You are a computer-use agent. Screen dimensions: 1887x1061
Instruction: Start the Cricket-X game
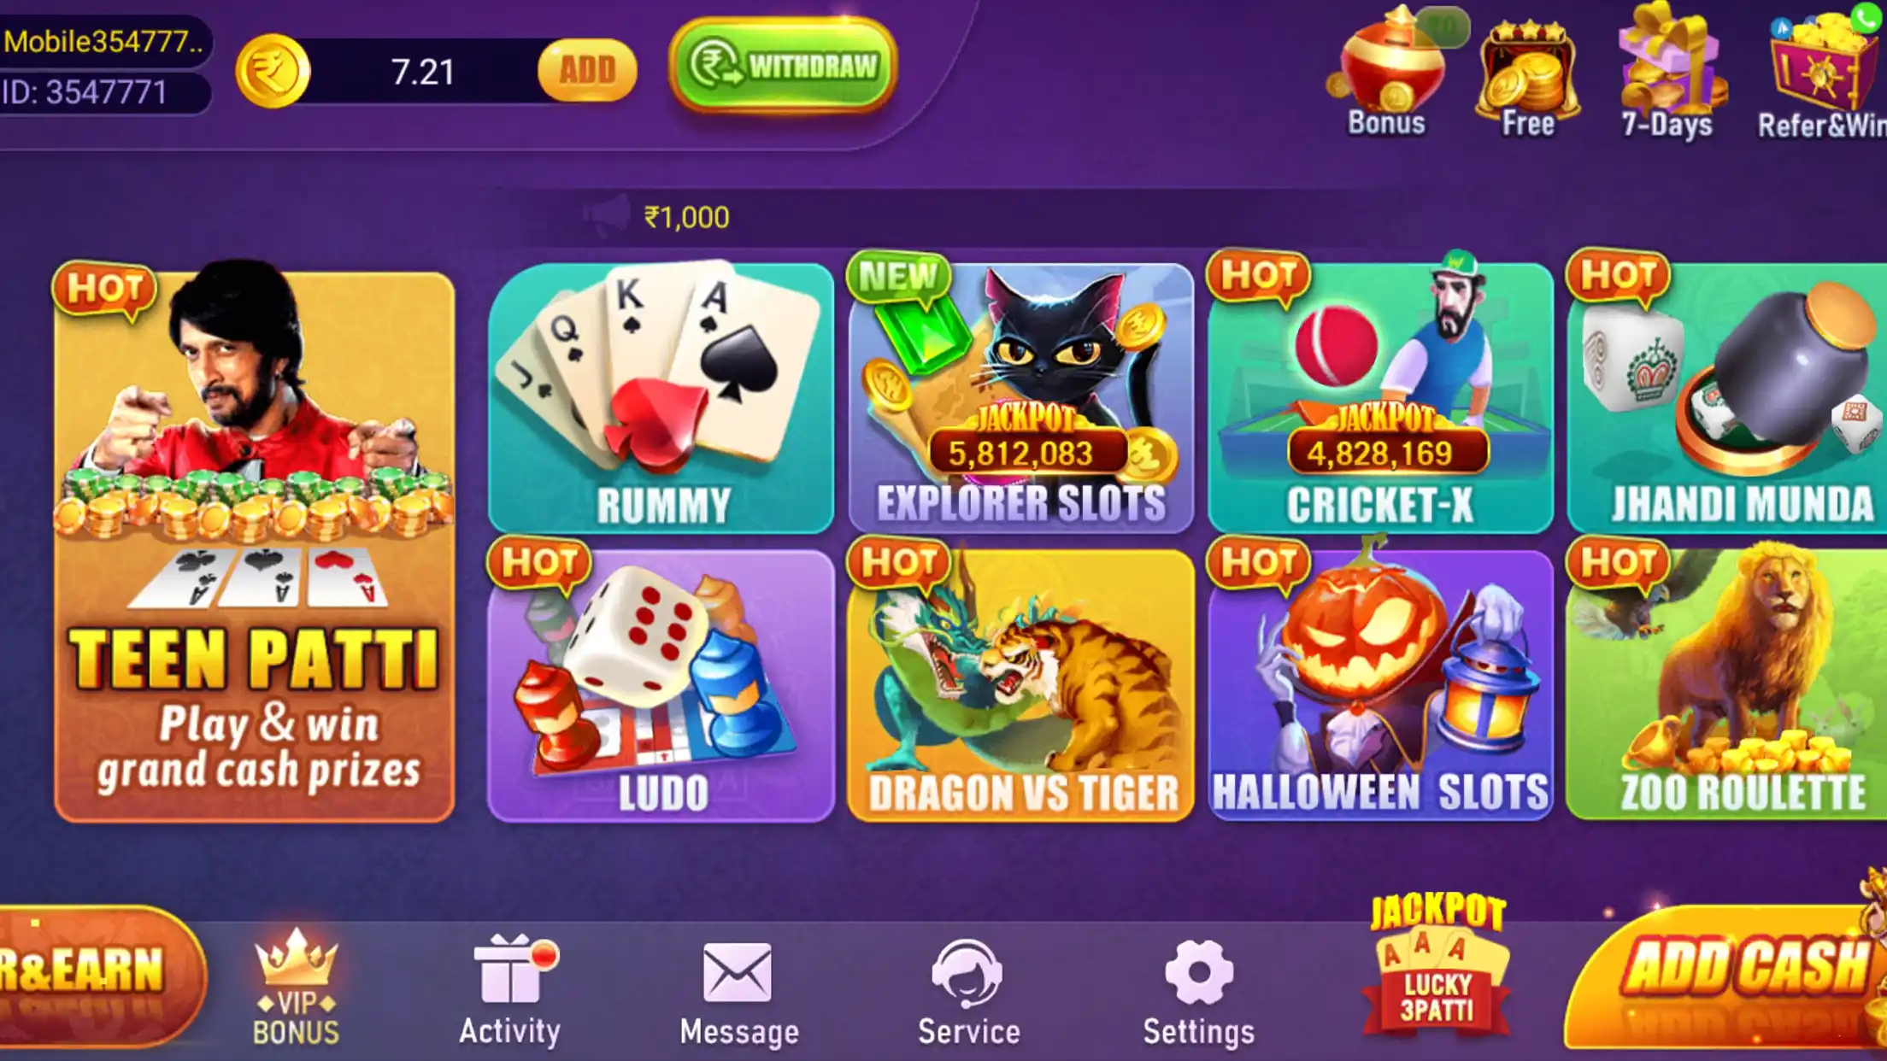[x=1380, y=398]
